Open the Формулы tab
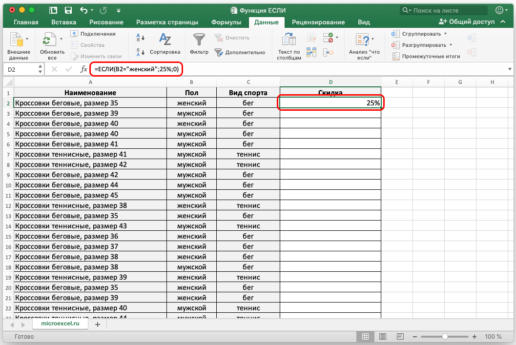This screenshot has height=345, width=516. (227, 22)
